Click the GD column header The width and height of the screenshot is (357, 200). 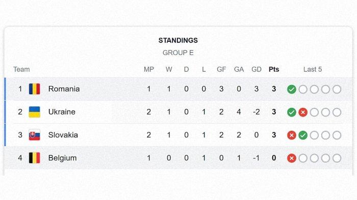257,69
